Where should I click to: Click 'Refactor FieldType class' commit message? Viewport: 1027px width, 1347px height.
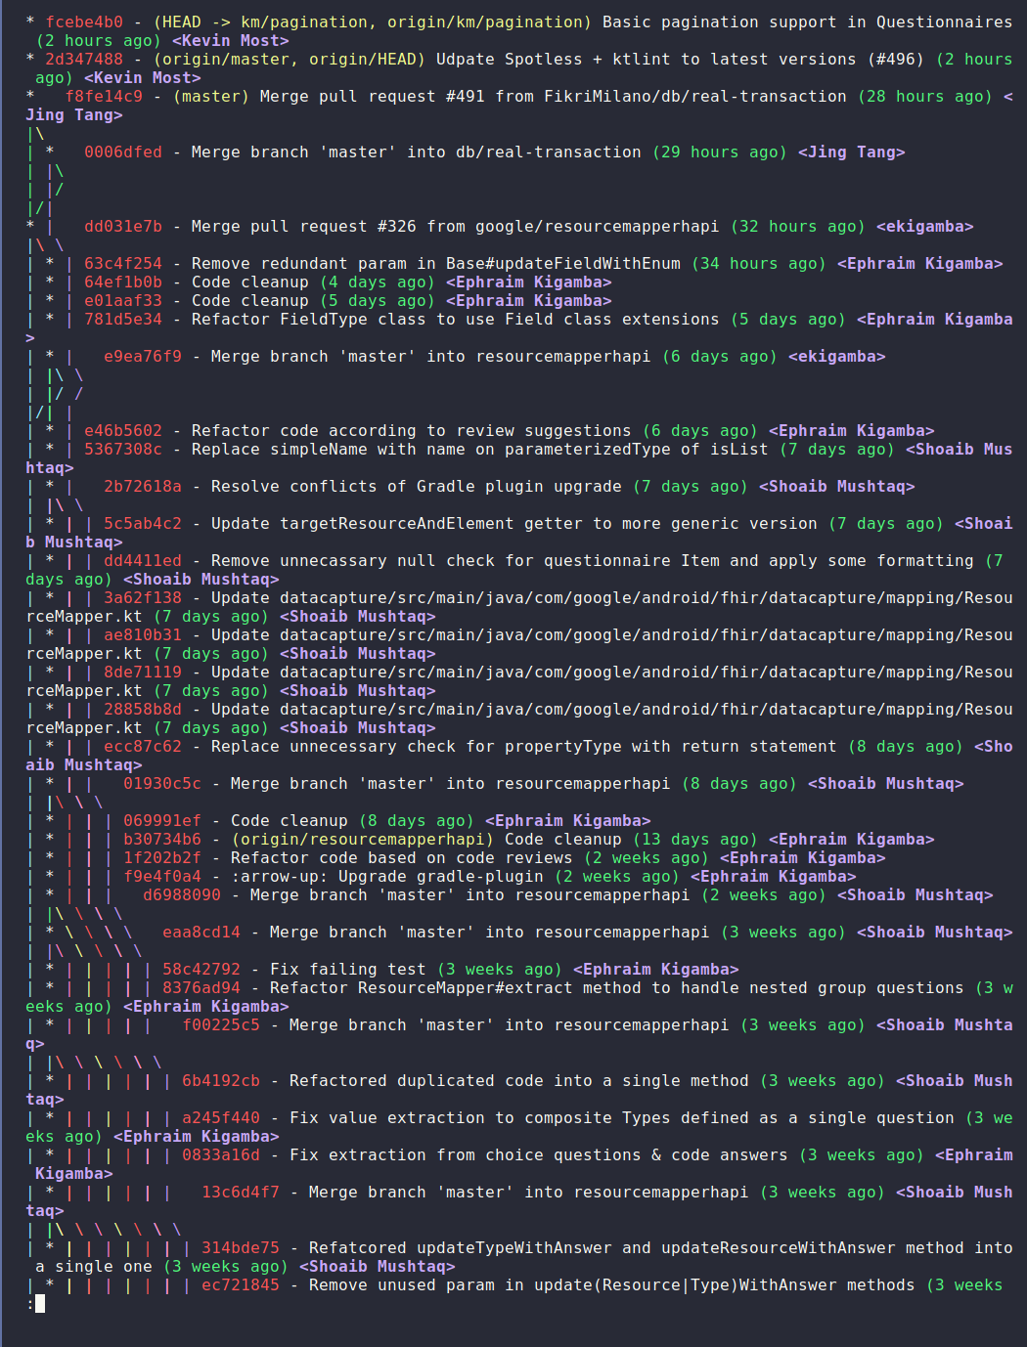click(x=309, y=319)
